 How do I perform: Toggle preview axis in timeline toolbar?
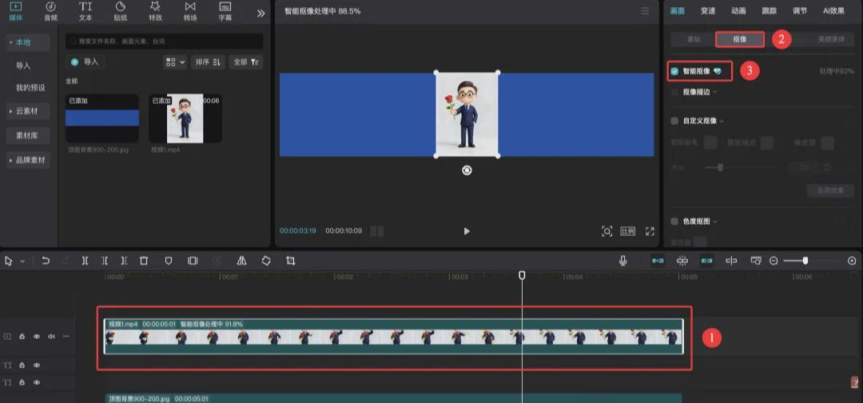tap(731, 261)
